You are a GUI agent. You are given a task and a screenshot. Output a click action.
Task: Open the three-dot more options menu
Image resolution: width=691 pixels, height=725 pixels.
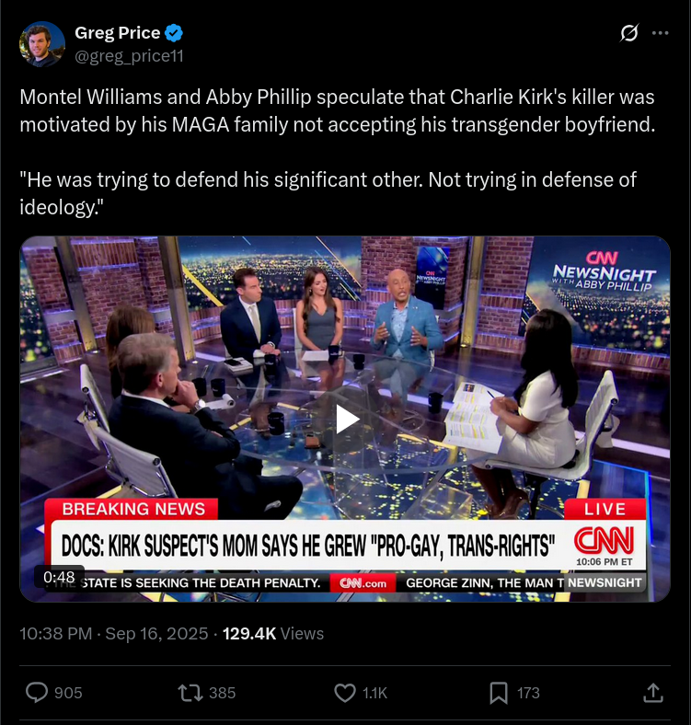click(660, 33)
